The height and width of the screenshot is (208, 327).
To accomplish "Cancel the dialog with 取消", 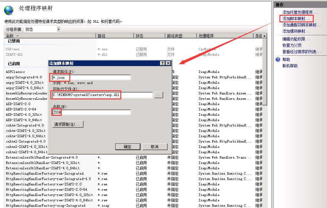I will 155,147.
